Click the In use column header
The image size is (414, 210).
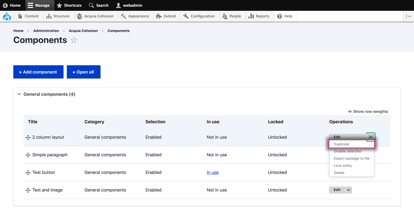pos(213,122)
